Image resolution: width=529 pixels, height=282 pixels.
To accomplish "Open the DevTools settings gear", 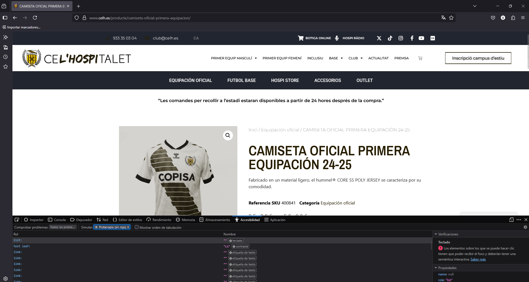I will [525, 227].
